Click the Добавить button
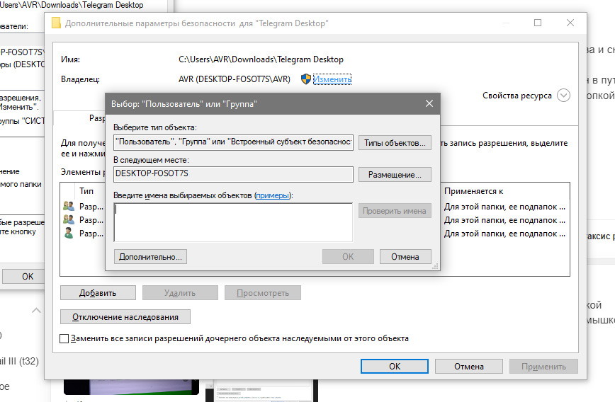Viewport: 615px width, 402px height. click(x=98, y=293)
